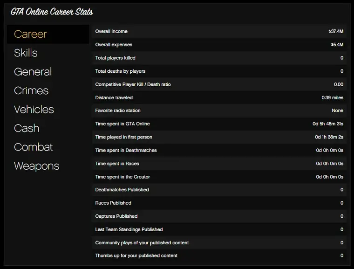
Task: Show the Vehicles stats category
Action: click(x=34, y=110)
